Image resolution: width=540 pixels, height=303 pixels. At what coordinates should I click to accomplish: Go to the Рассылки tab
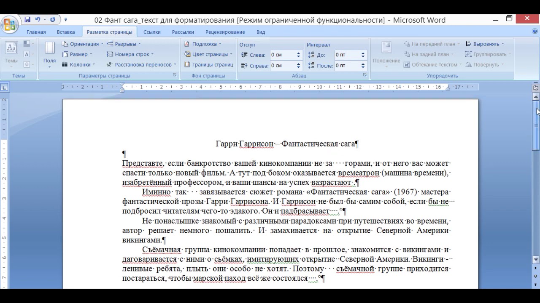[x=183, y=32]
